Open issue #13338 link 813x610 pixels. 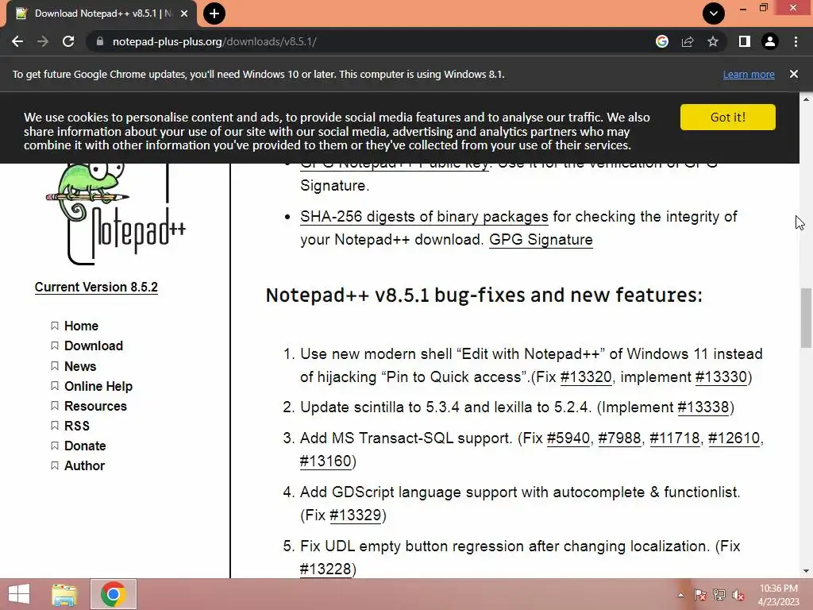point(703,407)
